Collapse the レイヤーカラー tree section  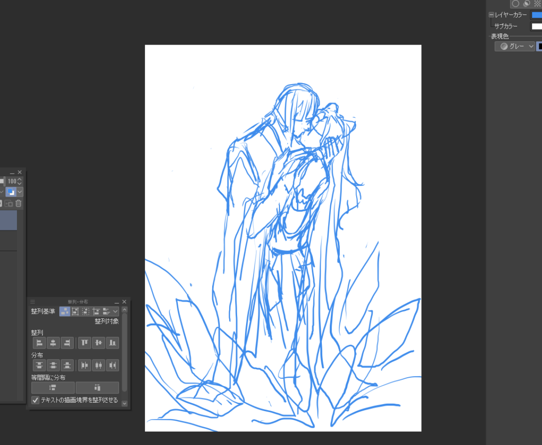(x=491, y=15)
